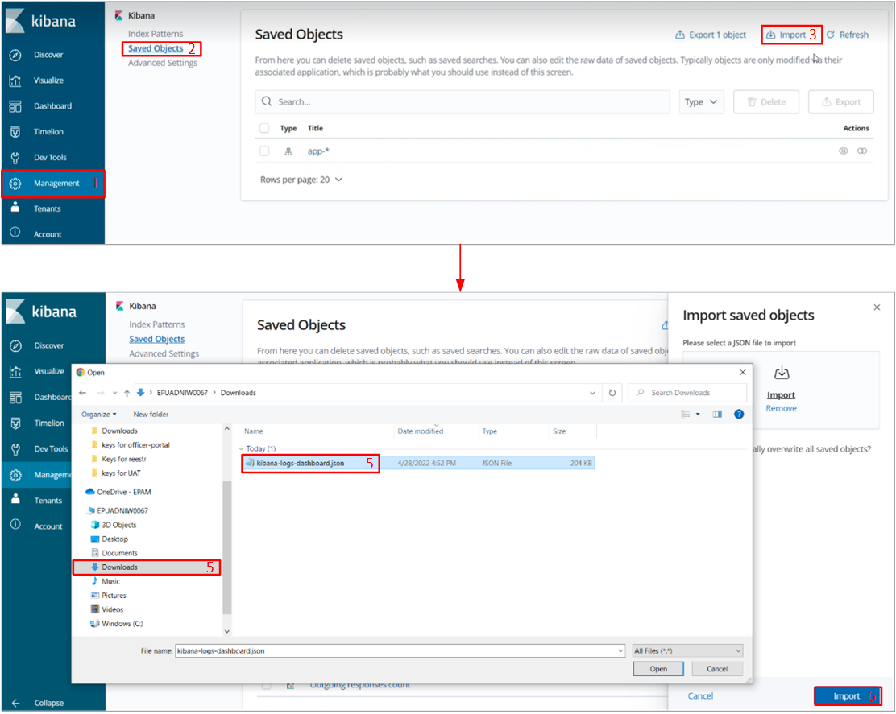This screenshot has width=896, height=714.
Task: Open Tenants in the bottom Kibana sidebar
Action: [x=48, y=501]
